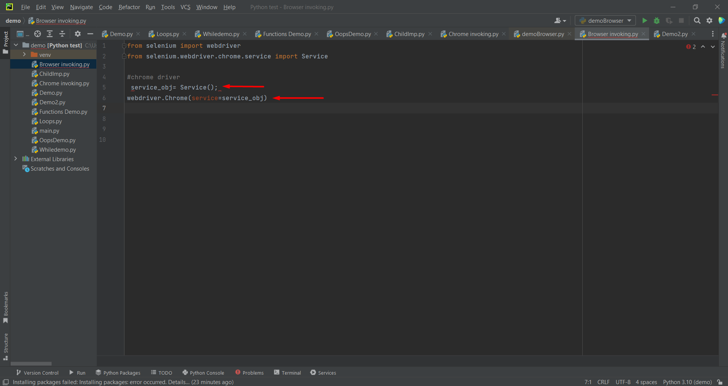Open the Bookmarks tool window
728x386 pixels.
pos(5,308)
